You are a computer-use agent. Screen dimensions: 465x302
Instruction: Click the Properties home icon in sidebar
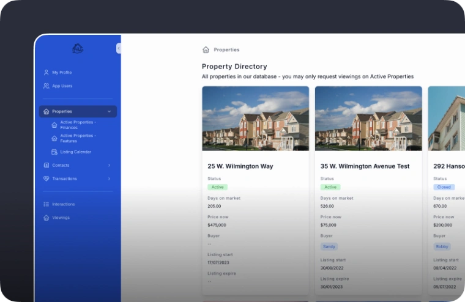pyautogui.click(x=46, y=111)
